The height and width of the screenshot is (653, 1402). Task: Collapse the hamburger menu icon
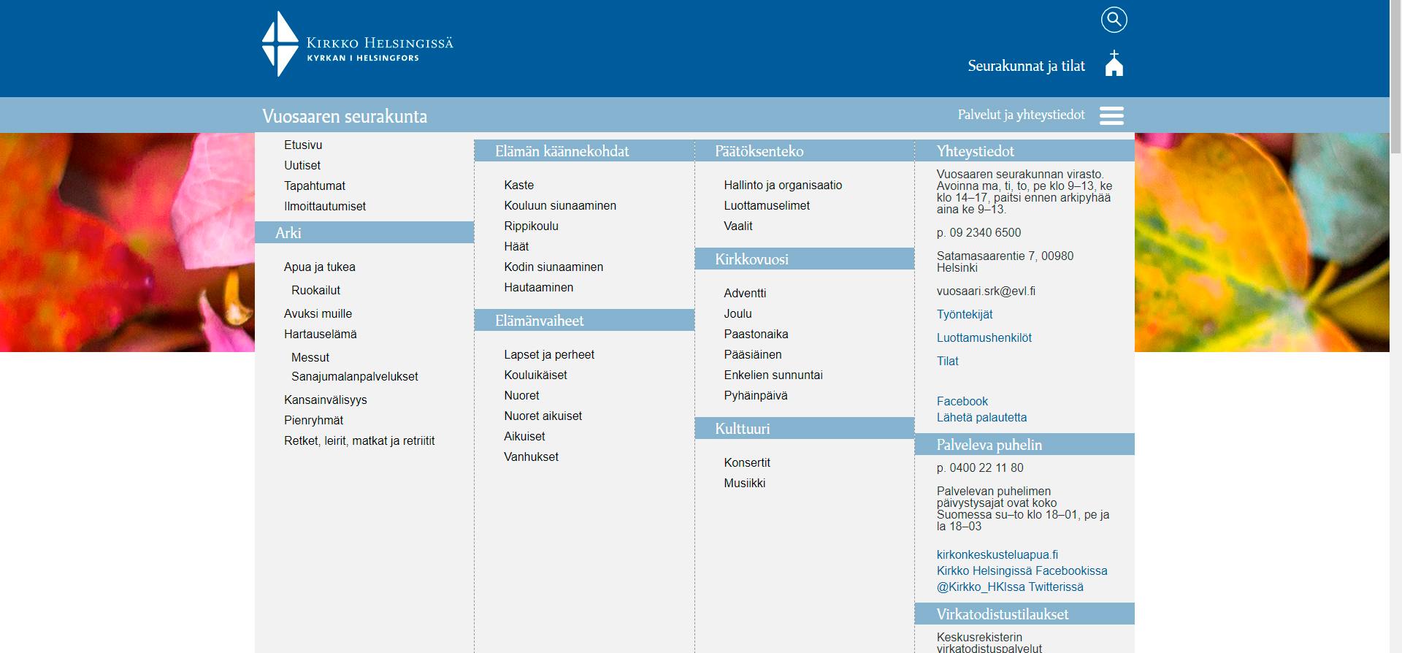tap(1111, 115)
